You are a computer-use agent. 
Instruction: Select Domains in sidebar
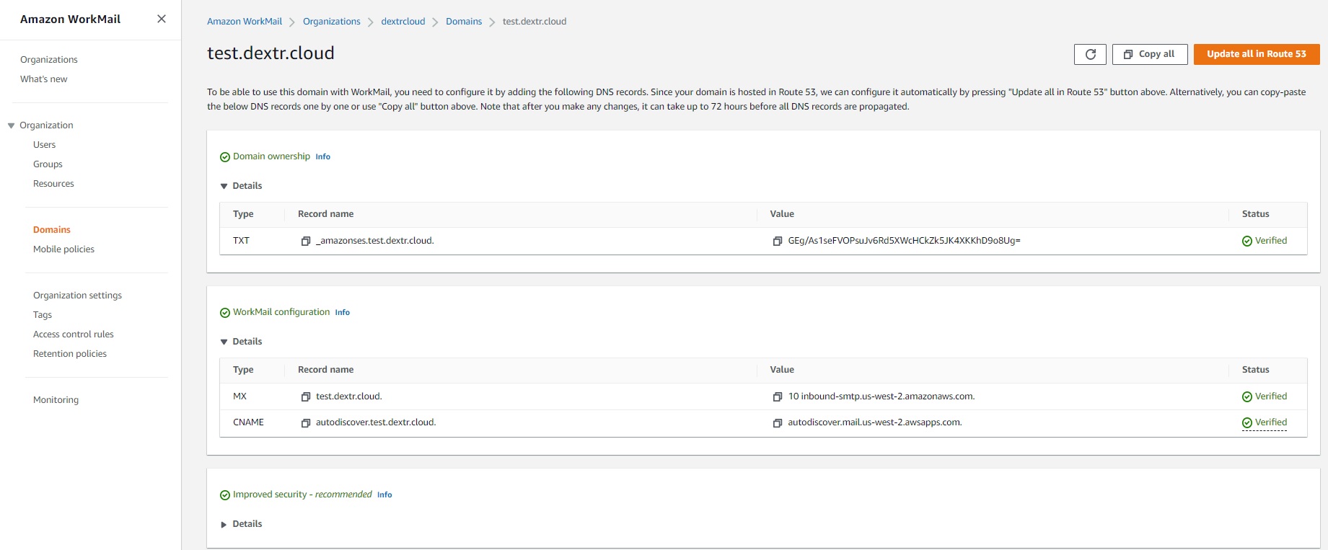coord(52,230)
